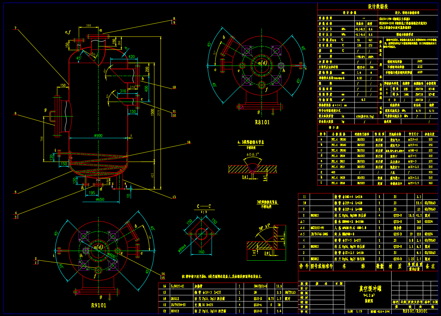
Task: Click the 1500 shell height dimension
Action: point(152,113)
